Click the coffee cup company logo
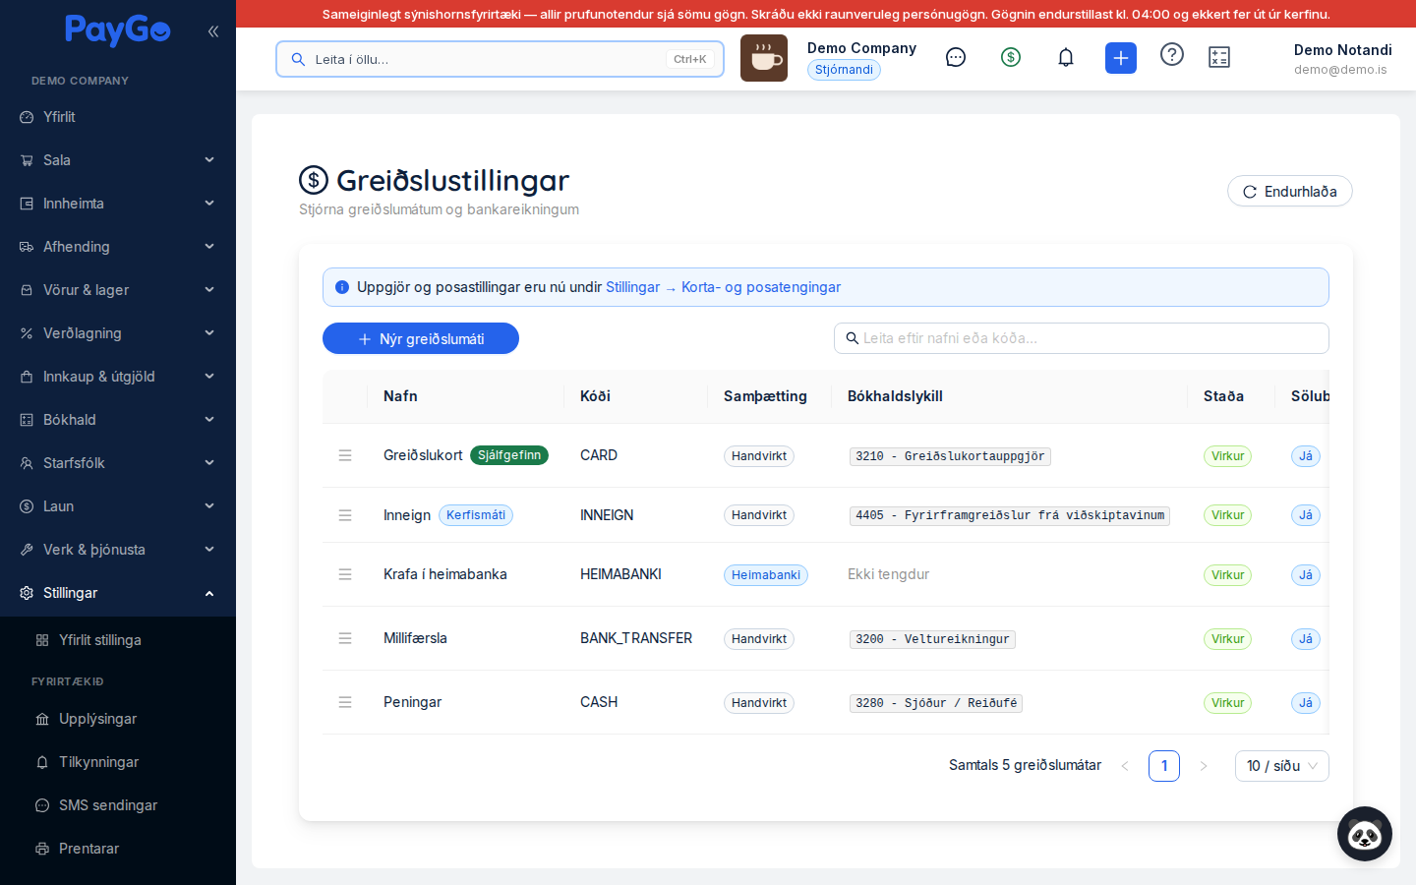The height and width of the screenshot is (885, 1416). point(764,58)
